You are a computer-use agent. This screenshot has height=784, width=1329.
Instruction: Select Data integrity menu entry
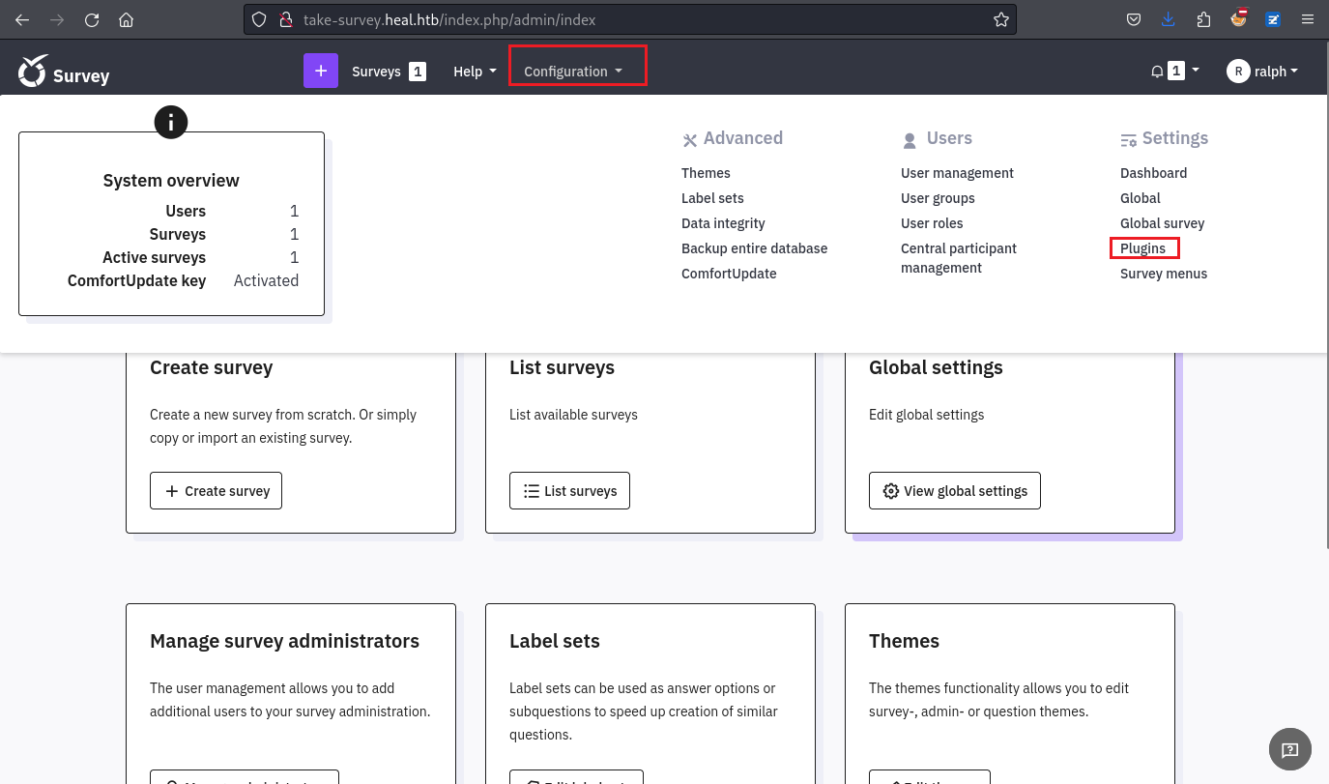tap(723, 223)
